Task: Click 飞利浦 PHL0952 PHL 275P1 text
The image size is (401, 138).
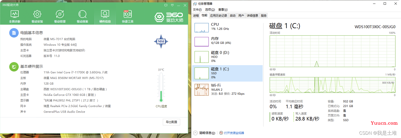Action: coord(71,100)
